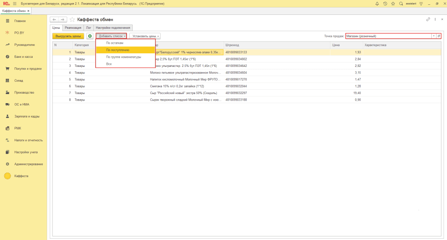Go to Банк и касса section
Screen dimensions: 447x240
24,57
